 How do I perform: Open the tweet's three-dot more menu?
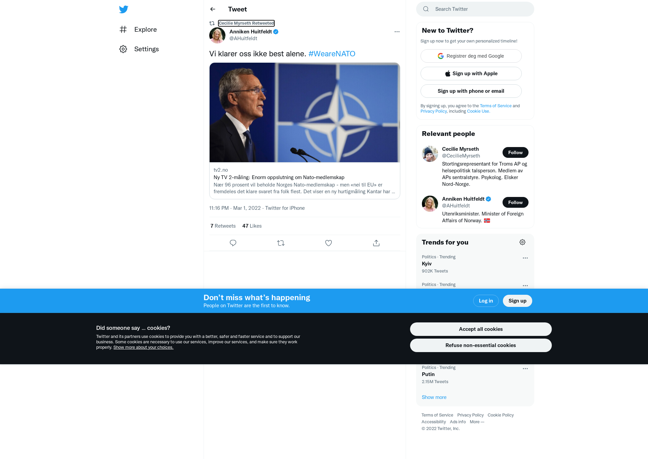pos(397,32)
